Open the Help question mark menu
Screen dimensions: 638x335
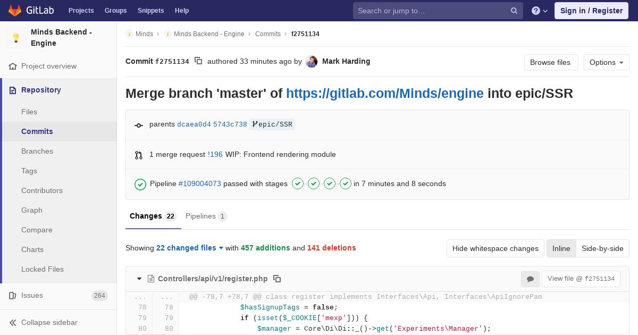(540, 11)
